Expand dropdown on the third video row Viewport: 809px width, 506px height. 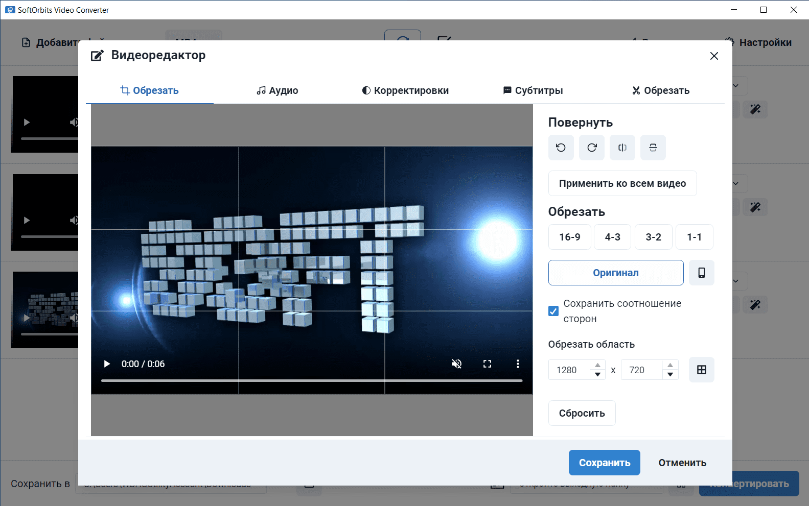pos(736,281)
